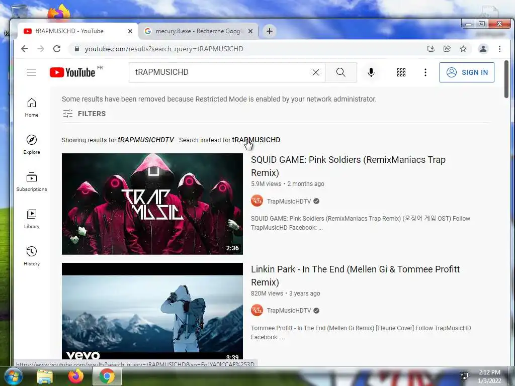515x386 pixels.
Task: Play the Linkin Park vevo thumbnail
Action: [x=152, y=311]
